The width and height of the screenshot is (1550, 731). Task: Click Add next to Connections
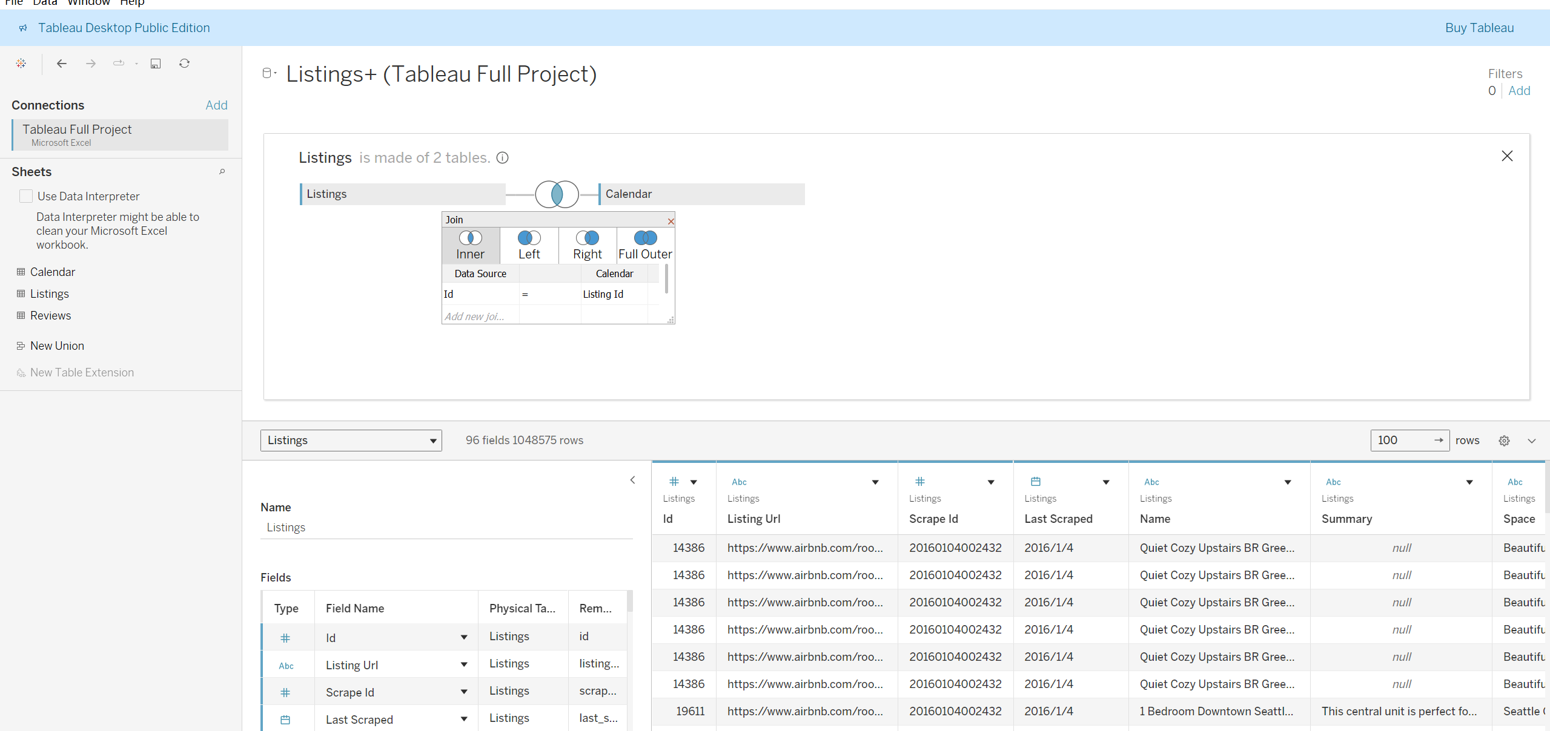click(216, 105)
